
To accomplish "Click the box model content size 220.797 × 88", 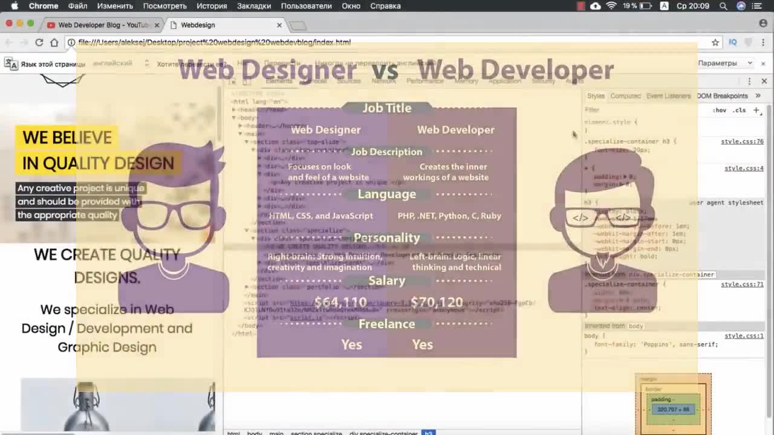I will coord(673,409).
